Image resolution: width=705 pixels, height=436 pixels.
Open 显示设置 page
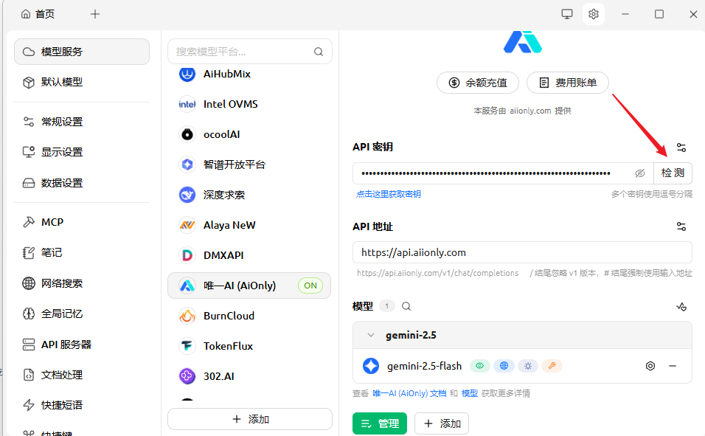pos(82,152)
